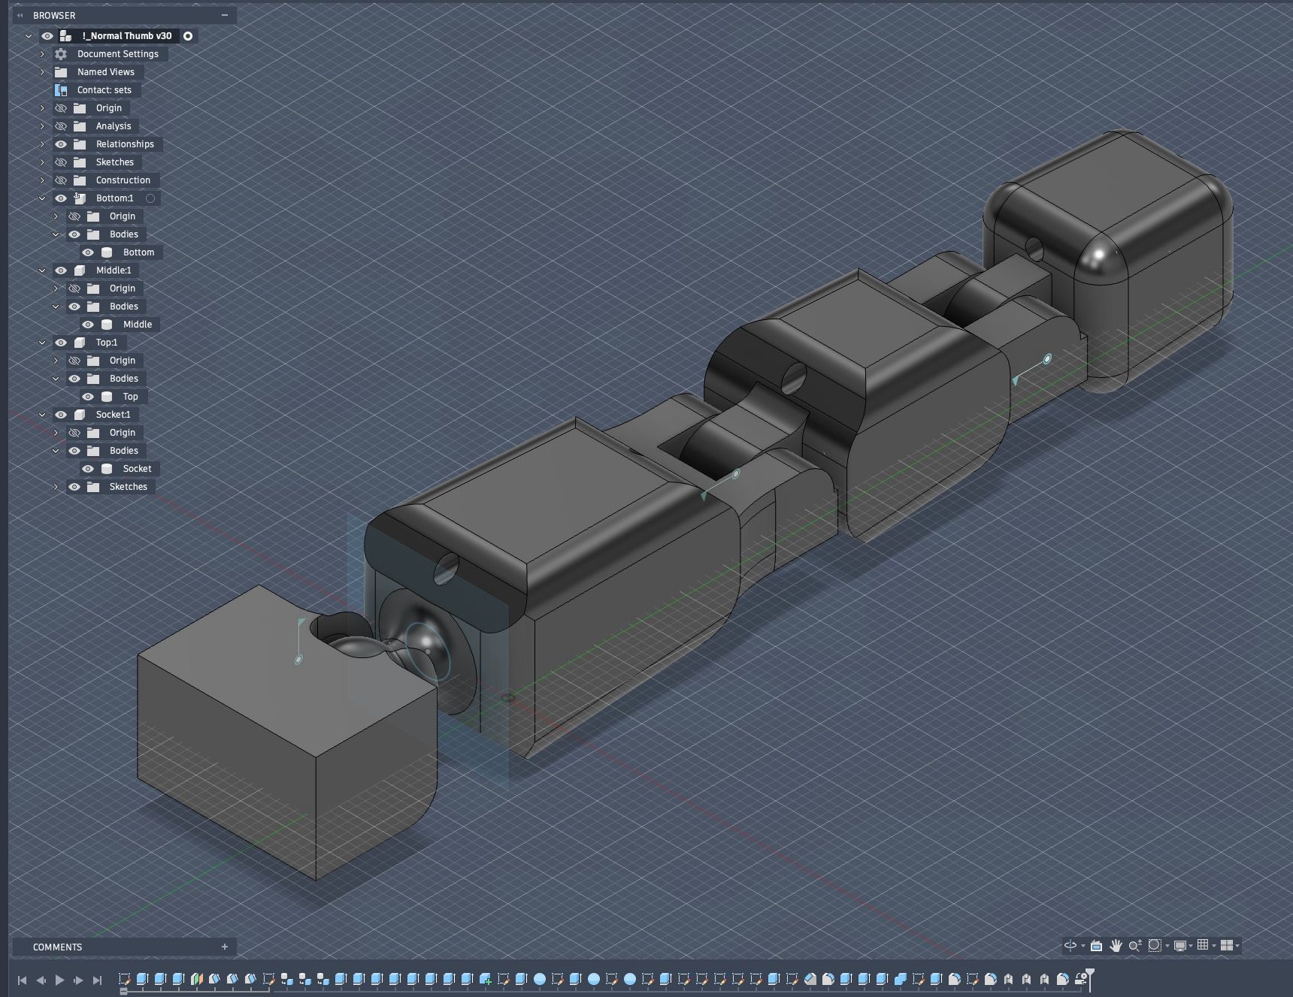Add a new comment with plus icon
Image resolution: width=1293 pixels, height=997 pixels.
tap(224, 947)
